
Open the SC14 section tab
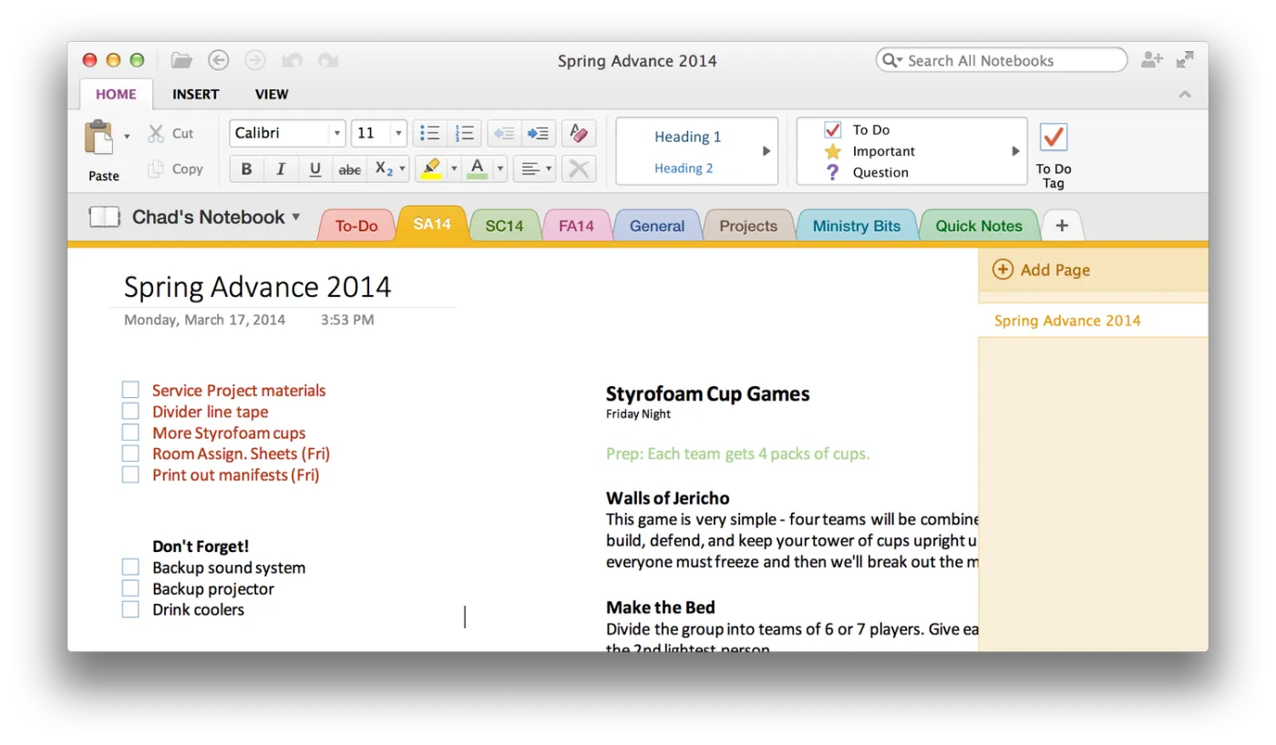(504, 226)
